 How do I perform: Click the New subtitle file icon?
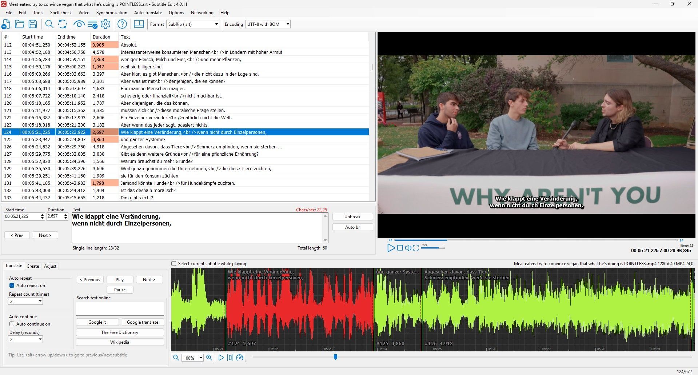coord(6,24)
